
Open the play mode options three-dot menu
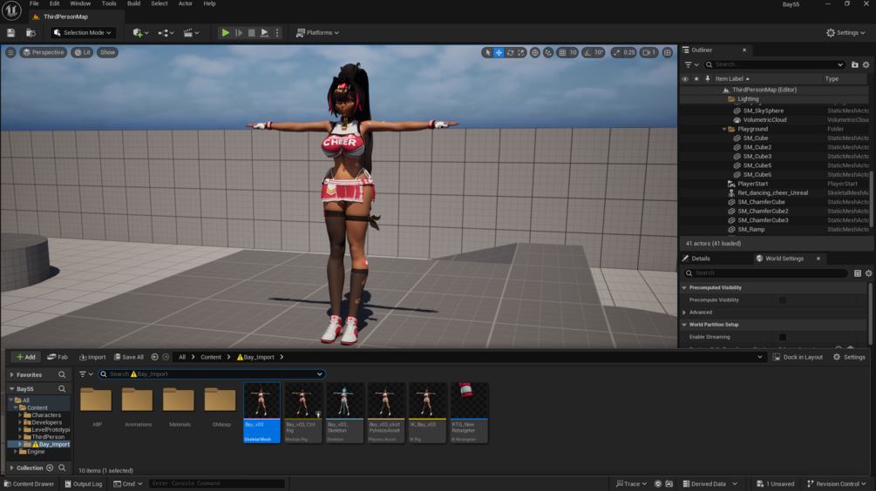coord(277,33)
